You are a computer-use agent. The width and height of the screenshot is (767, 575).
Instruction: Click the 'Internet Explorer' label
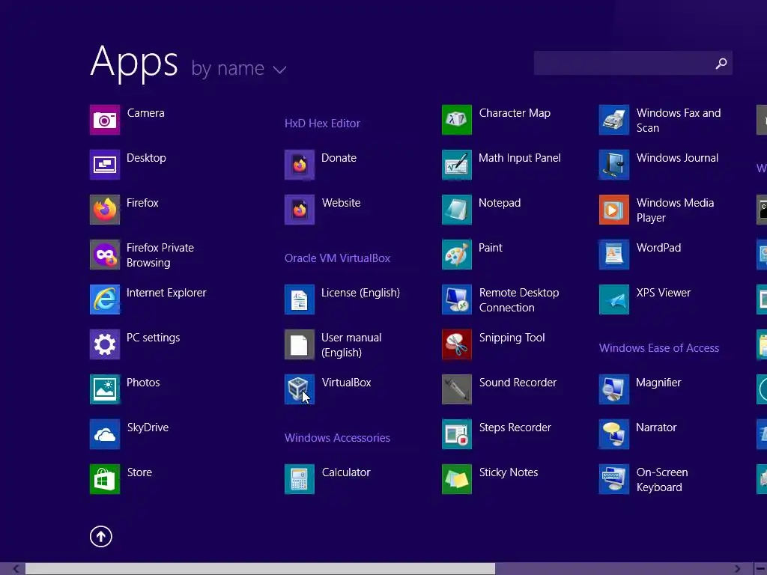(166, 293)
